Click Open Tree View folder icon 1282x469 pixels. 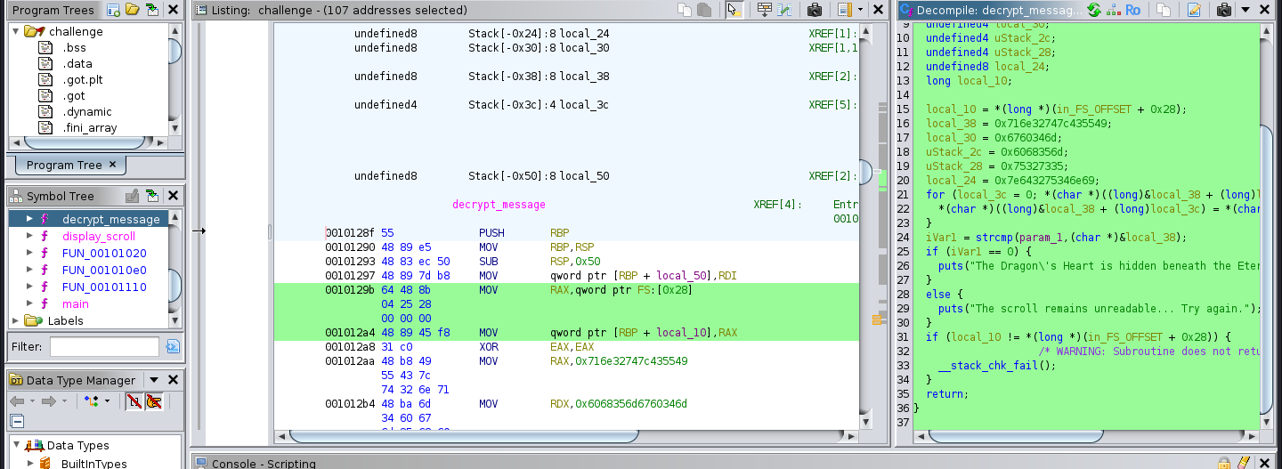[132, 10]
